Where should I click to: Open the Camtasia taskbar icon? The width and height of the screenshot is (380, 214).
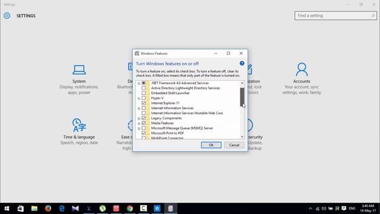144,209
